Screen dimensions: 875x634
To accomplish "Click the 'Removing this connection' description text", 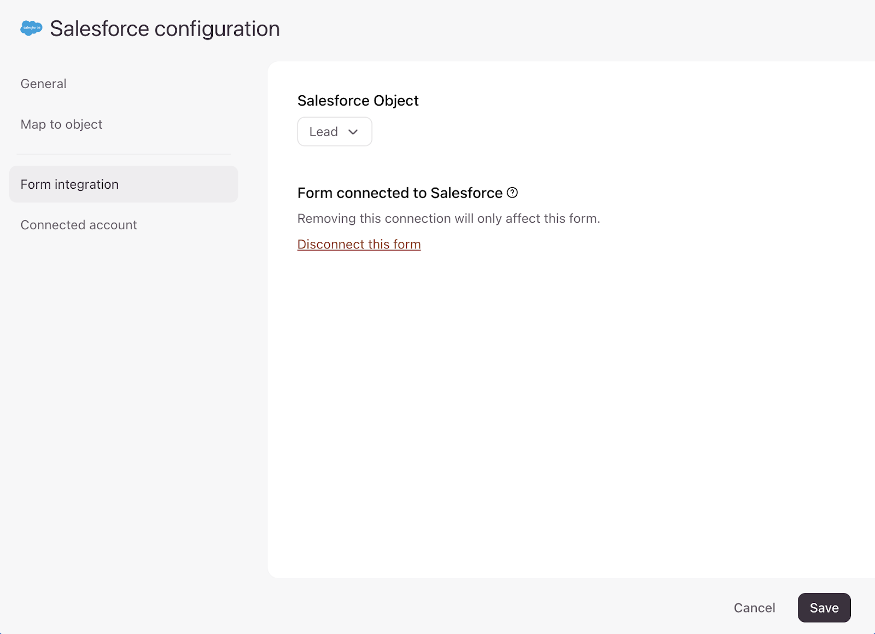I will (x=448, y=219).
